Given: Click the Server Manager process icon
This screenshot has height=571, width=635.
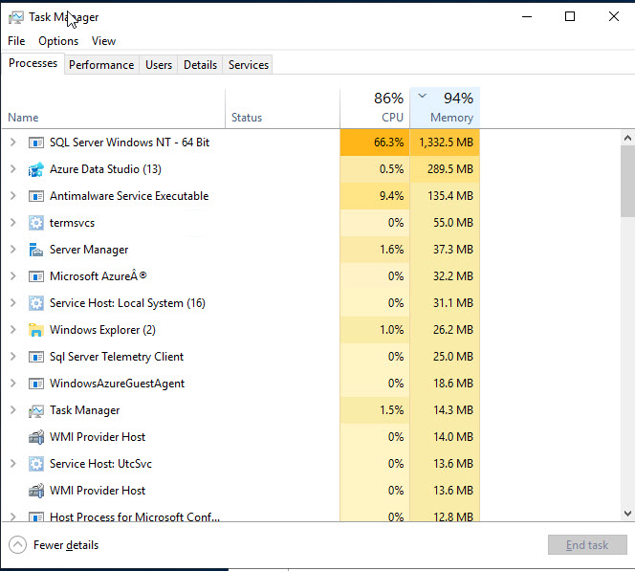Looking at the screenshot, I should click(36, 250).
